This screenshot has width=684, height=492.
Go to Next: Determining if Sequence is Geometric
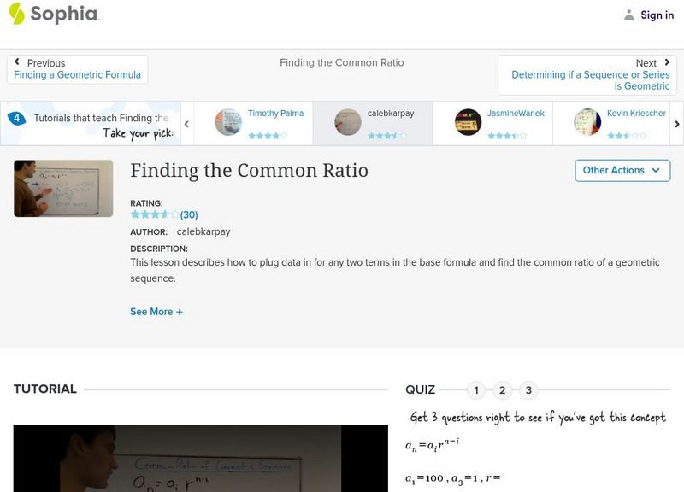590,75
